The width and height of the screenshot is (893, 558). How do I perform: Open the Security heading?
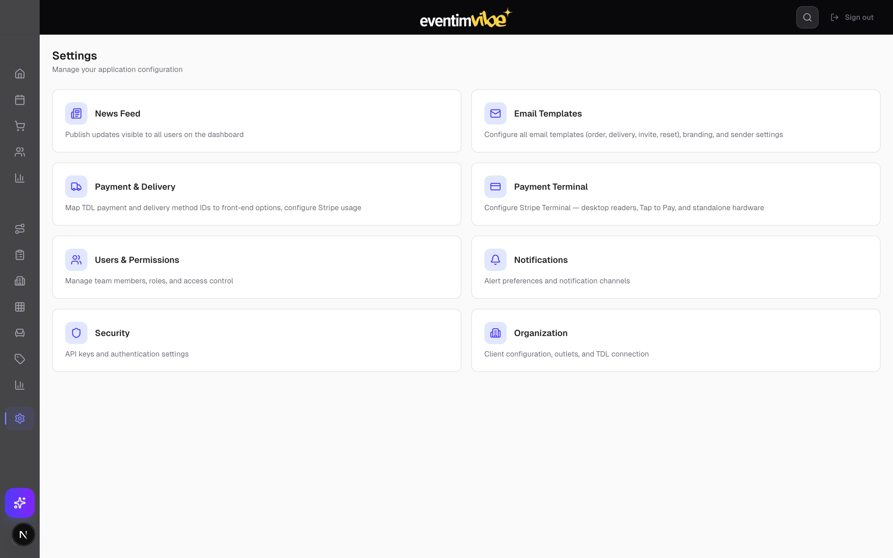(112, 333)
